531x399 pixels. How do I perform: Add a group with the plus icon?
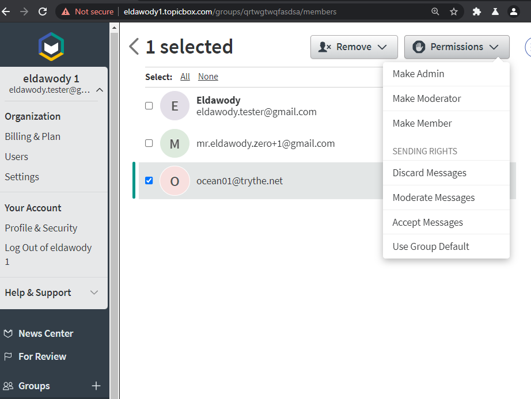96,386
